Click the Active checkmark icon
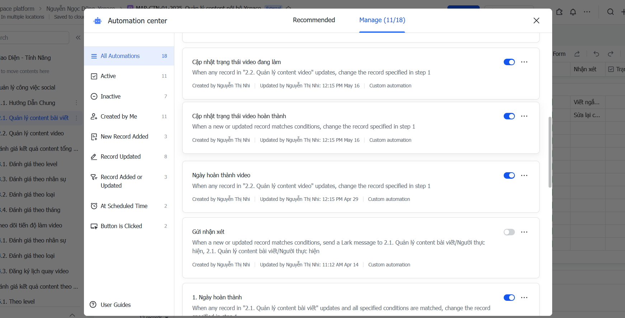This screenshot has height=318, width=625. pyautogui.click(x=94, y=76)
